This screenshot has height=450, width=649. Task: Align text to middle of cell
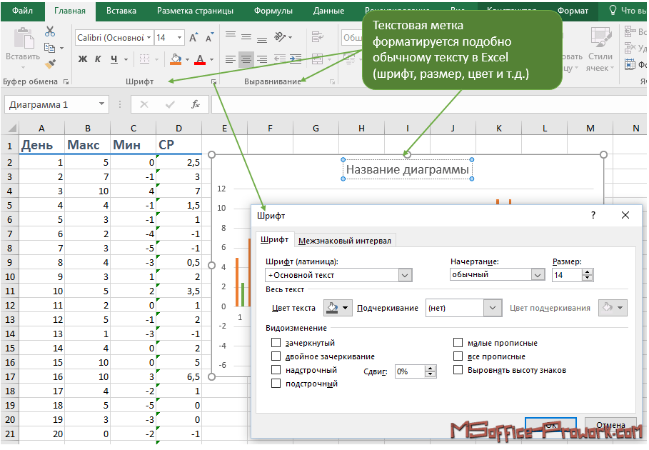(246, 37)
